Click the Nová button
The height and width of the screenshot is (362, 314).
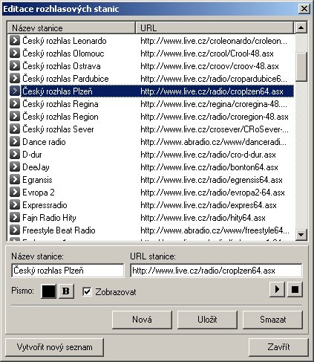pos(142,320)
